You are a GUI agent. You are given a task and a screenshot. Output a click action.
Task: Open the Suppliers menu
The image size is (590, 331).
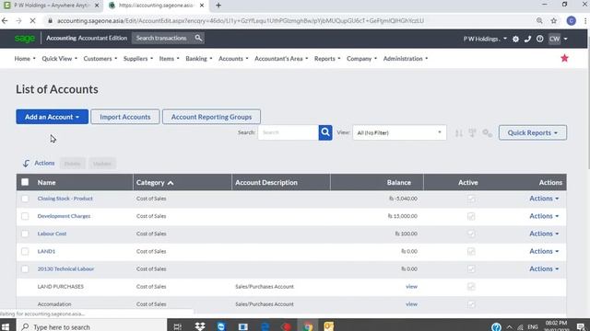[138, 59]
